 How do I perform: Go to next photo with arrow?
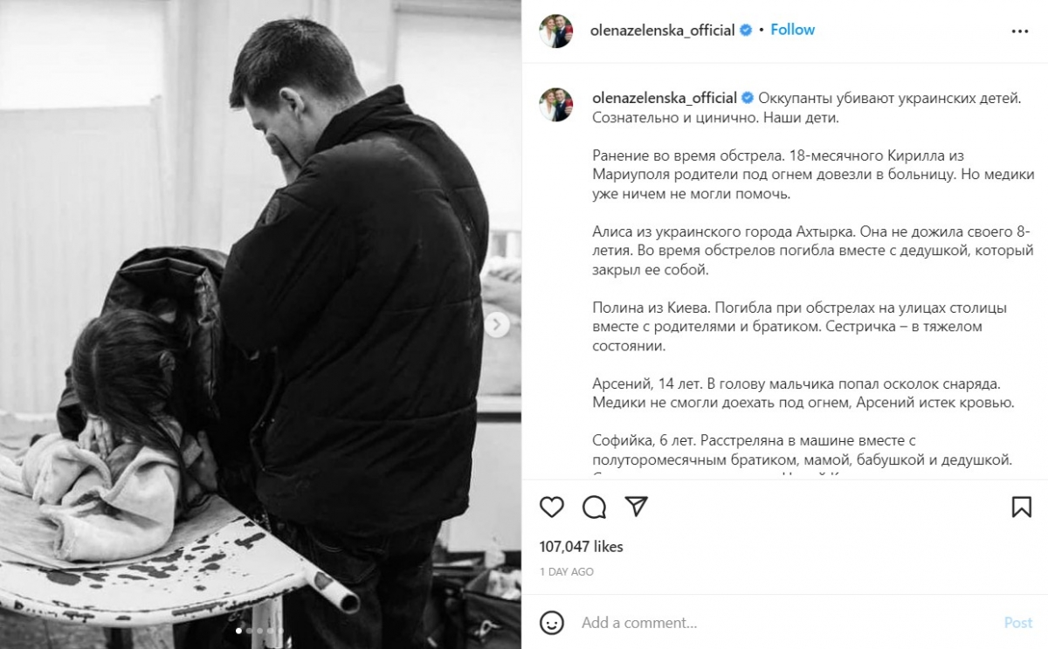(497, 326)
